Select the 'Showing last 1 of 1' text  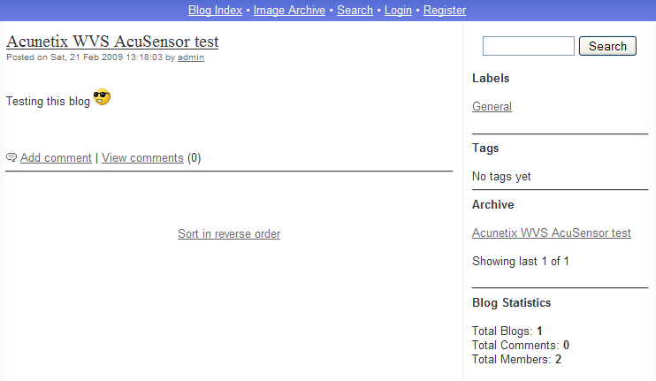[x=521, y=262]
